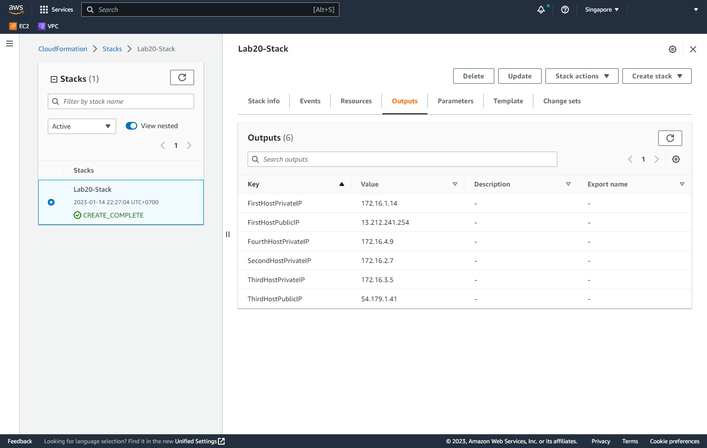
Task: Click the Filter by stack name field
Action: 121,101
